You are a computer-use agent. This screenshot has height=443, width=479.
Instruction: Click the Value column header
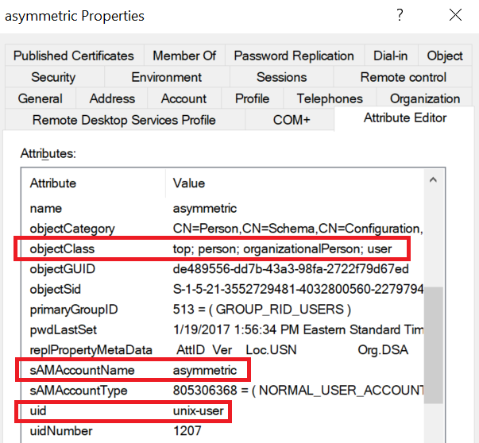point(188,183)
